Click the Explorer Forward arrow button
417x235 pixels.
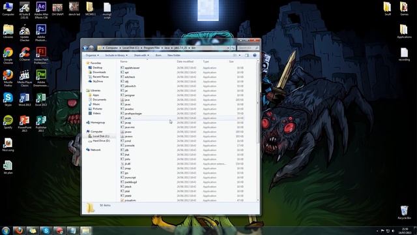[x=91, y=48]
